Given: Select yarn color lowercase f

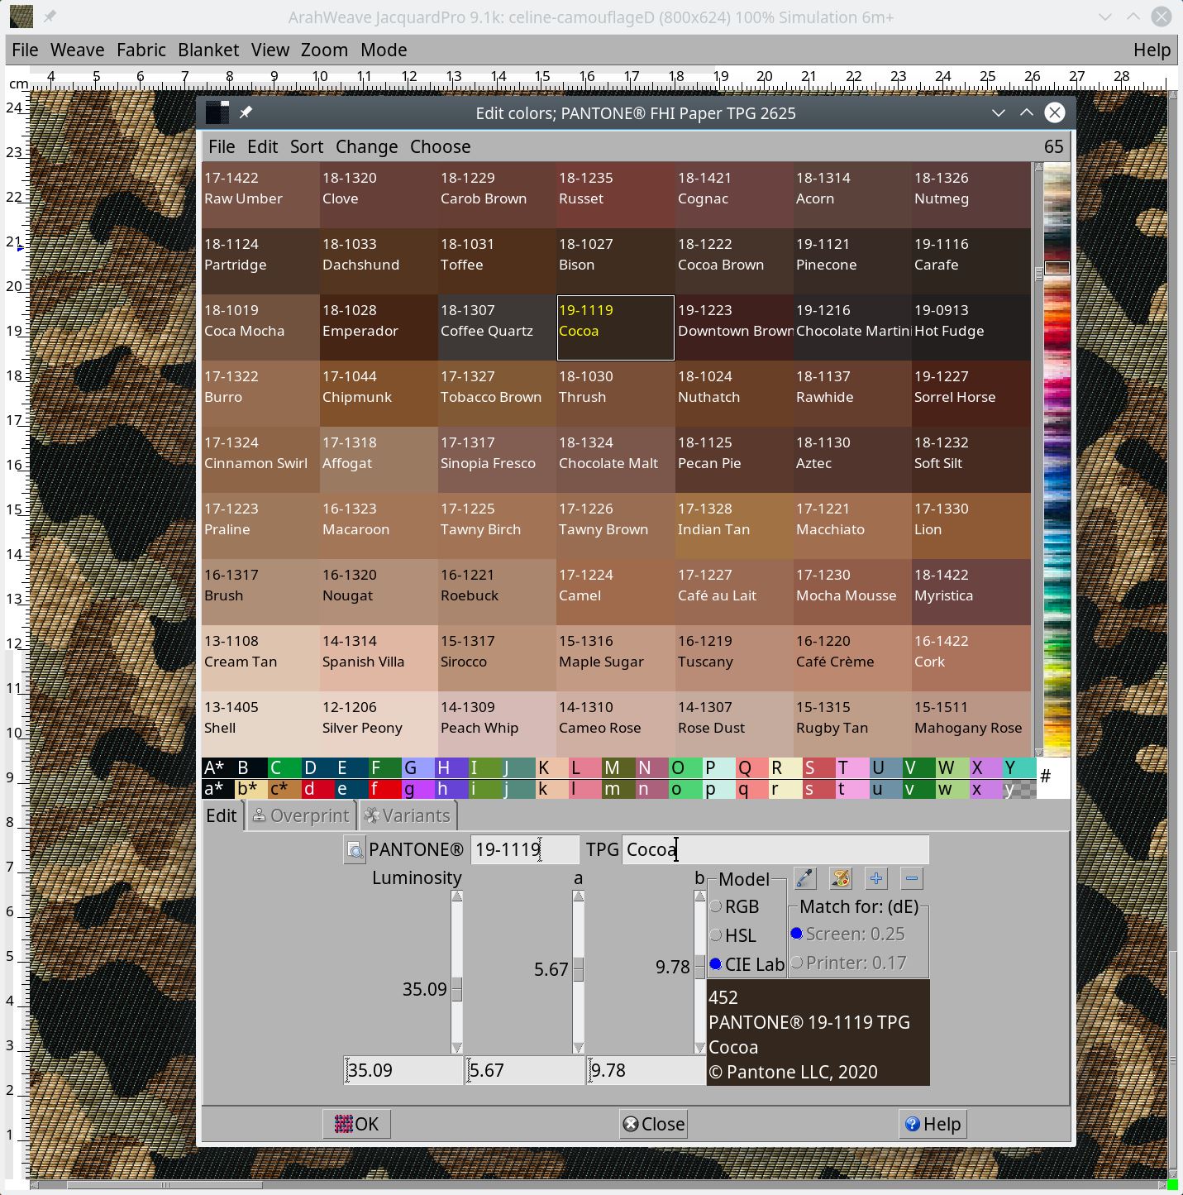Looking at the screenshot, I should point(384,789).
